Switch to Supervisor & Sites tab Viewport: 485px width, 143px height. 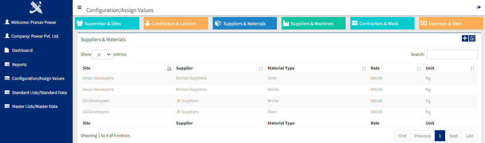[107, 23]
